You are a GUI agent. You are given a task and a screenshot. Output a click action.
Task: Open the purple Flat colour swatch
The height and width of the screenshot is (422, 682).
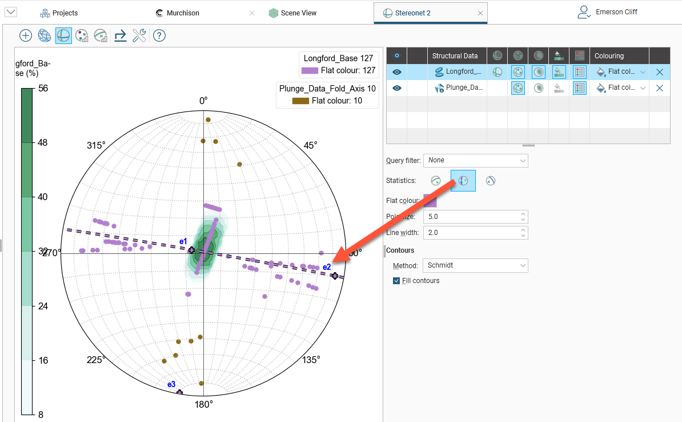(430, 200)
